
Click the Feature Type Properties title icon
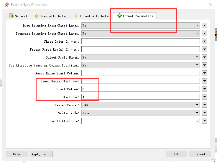point(7,4)
